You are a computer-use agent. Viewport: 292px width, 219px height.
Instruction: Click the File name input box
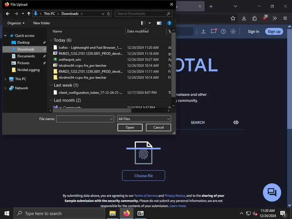pos(85,119)
